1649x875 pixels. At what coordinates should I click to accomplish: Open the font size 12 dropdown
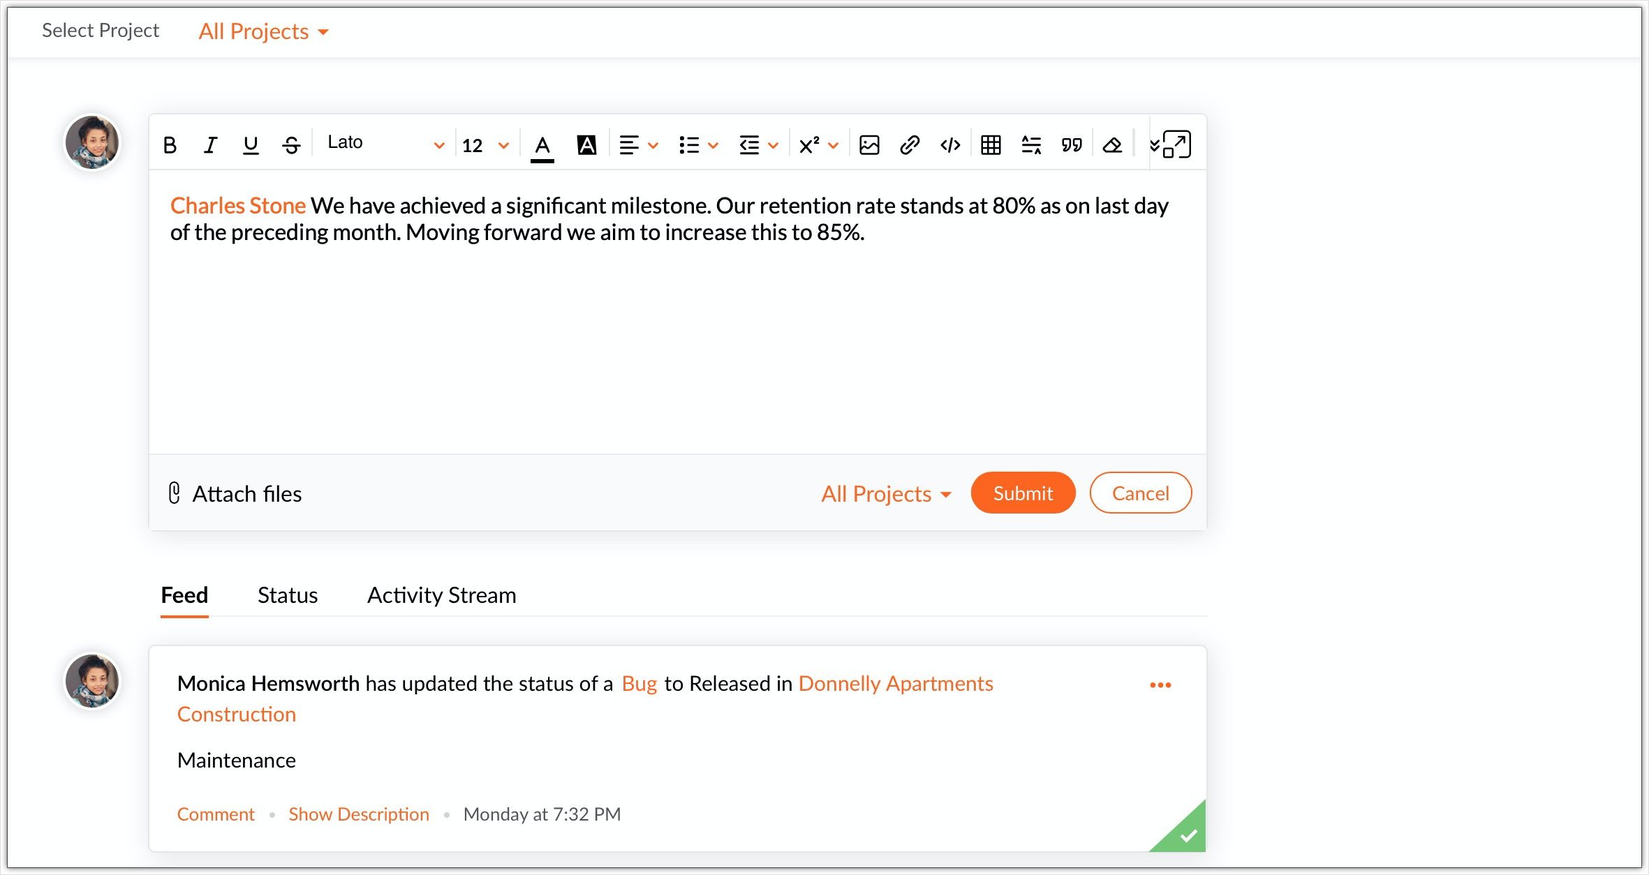point(486,145)
